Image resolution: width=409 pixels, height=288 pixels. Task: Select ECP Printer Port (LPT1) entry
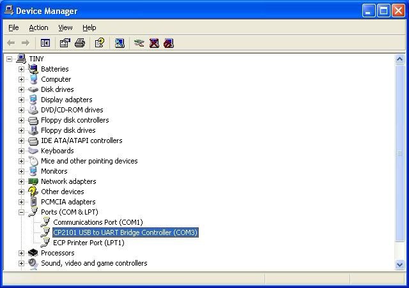[88, 243]
